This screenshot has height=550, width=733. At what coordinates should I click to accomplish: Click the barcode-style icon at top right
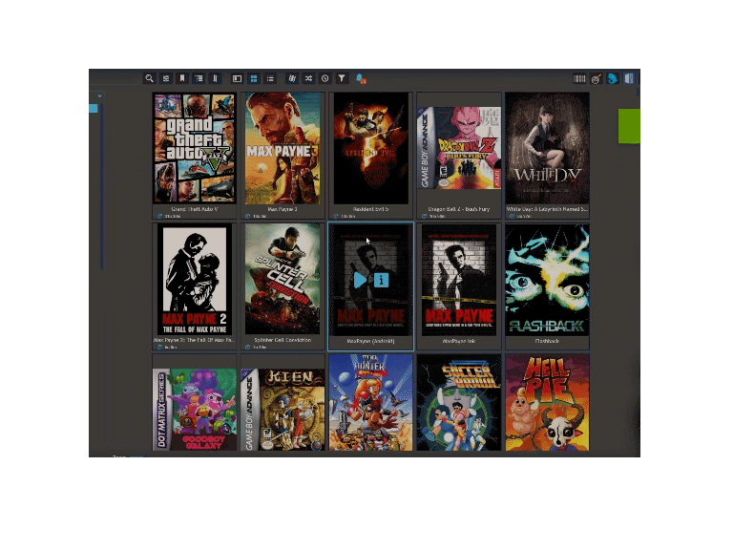coord(579,78)
